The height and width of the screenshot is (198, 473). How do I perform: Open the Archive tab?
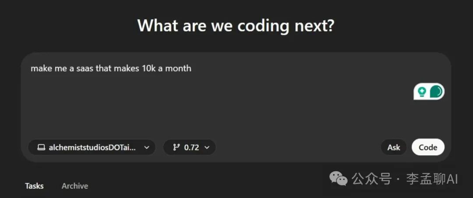click(x=74, y=186)
